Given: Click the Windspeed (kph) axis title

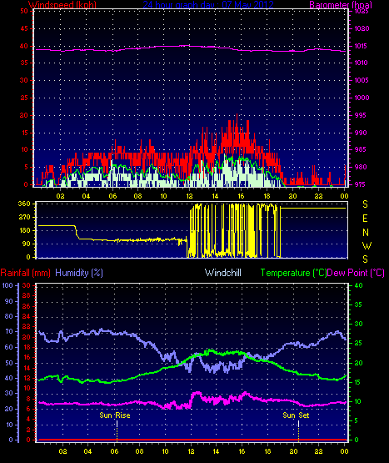Looking at the screenshot, I should pos(62,4).
